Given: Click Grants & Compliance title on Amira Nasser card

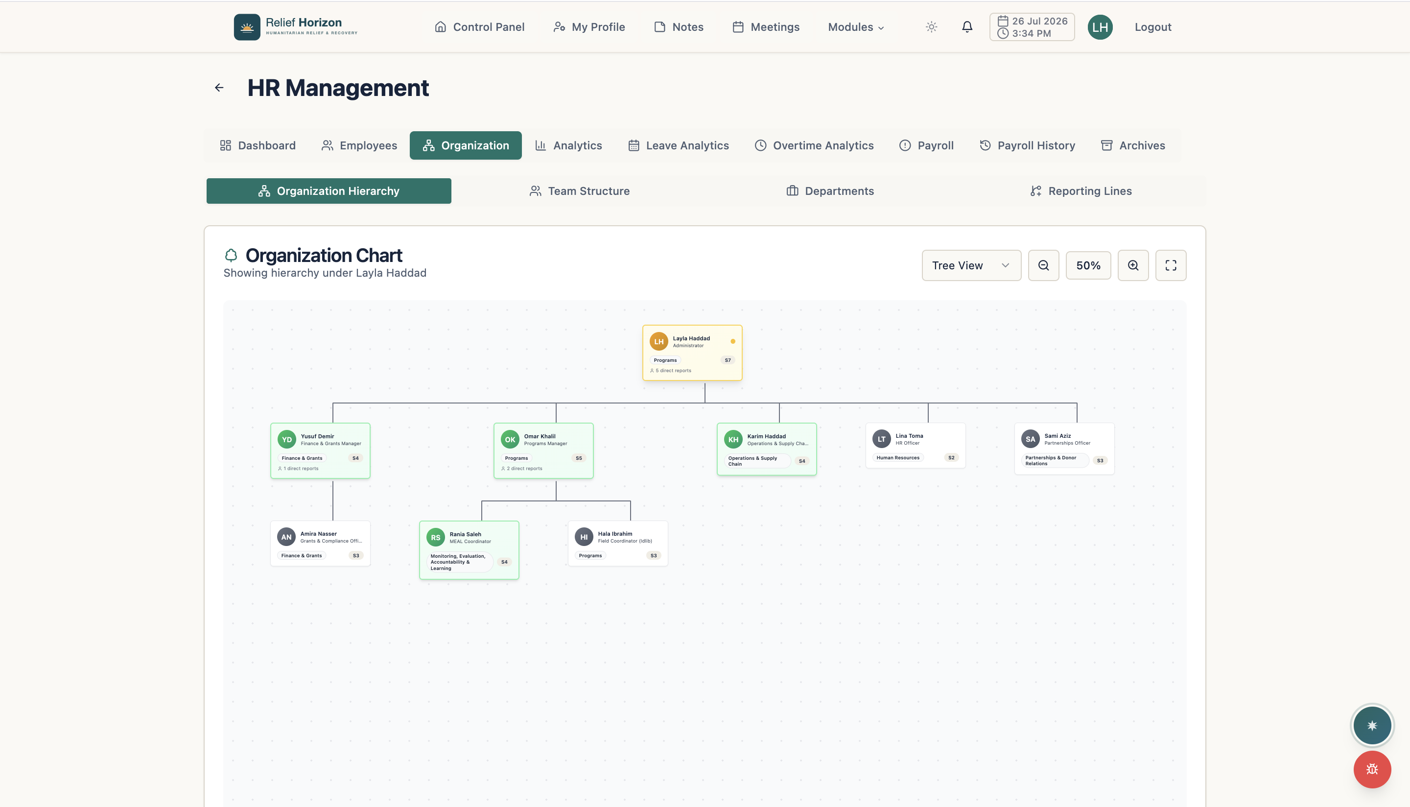Looking at the screenshot, I should tap(331, 541).
